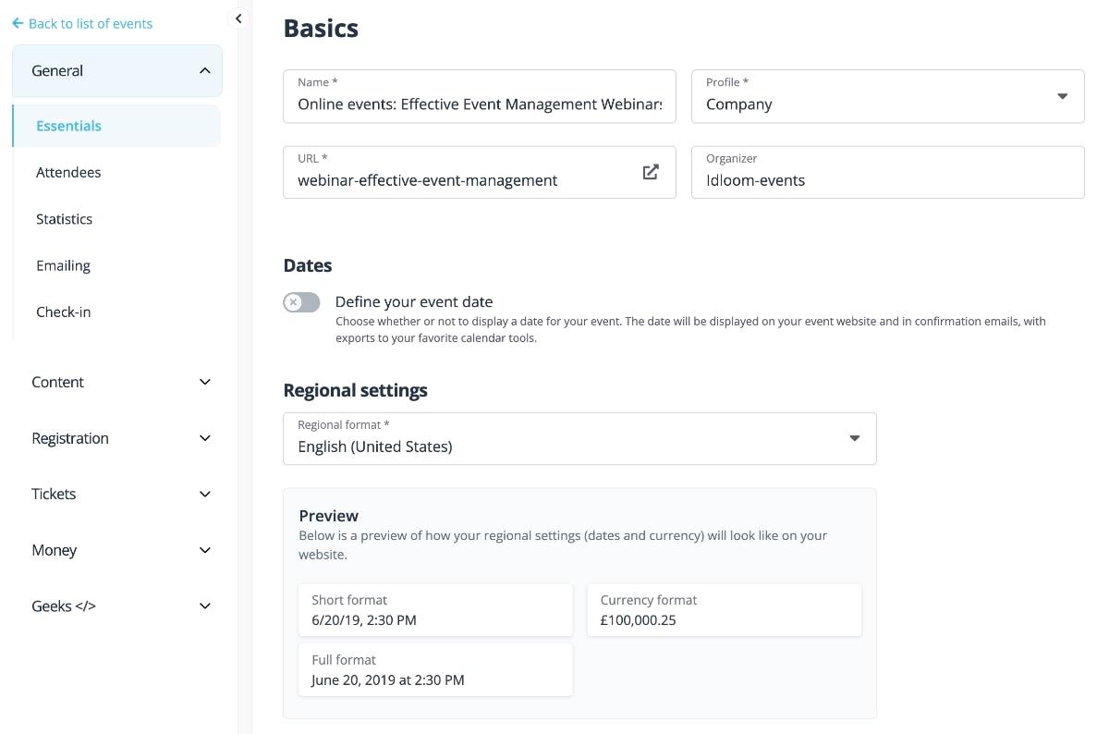Click the event Name input field

tap(479, 104)
